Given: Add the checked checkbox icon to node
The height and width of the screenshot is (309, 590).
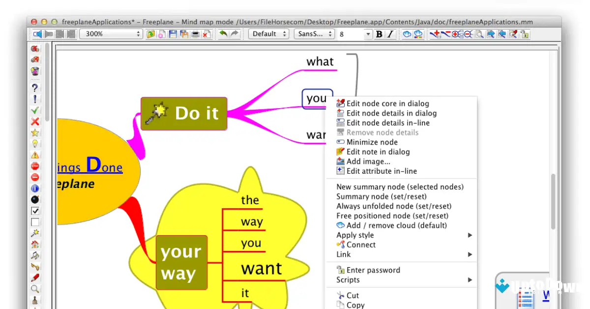Looking at the screenshot, I should coord(35,211).
